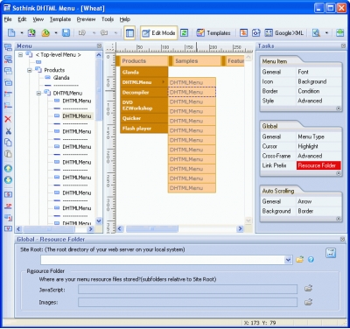
Task: Click the horizontal scrollbar below the preview canvas
Action: click(179, 229)
